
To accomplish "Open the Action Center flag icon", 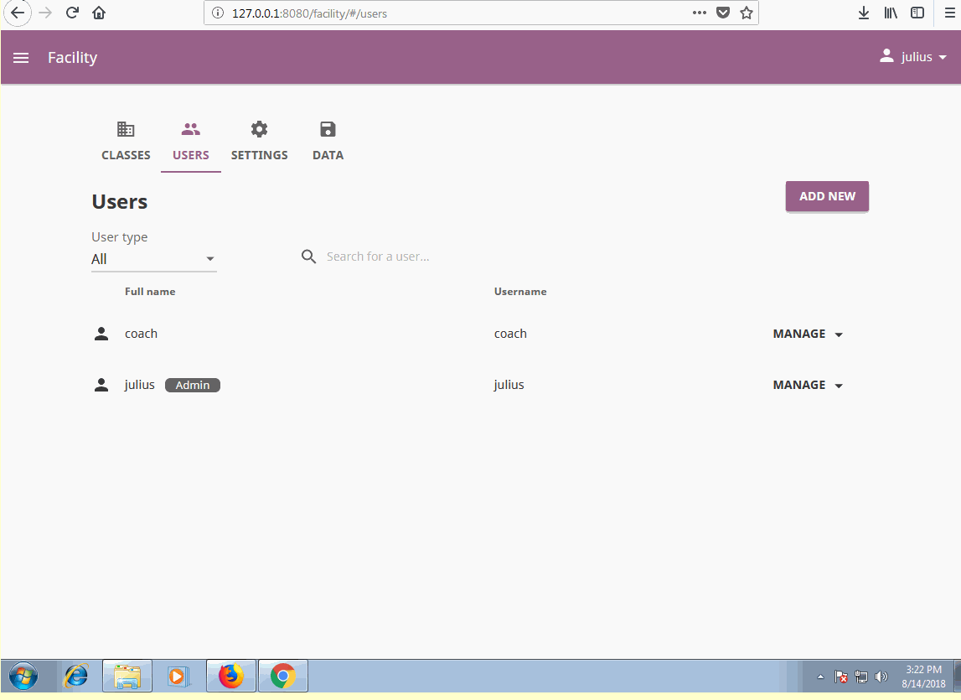I will click(x=841, y=677).
